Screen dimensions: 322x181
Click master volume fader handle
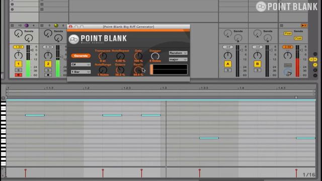(x=301, y=50)
